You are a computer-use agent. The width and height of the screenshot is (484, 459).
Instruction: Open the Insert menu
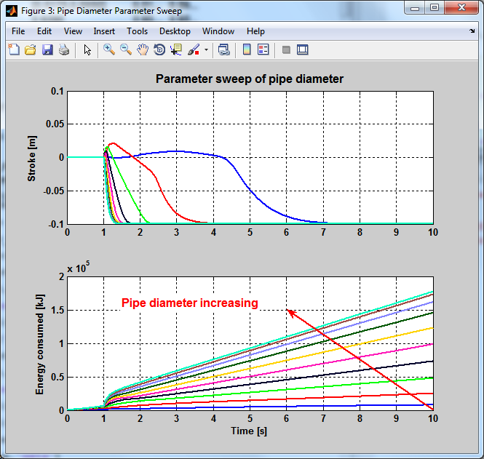click(x=104, y=31)
